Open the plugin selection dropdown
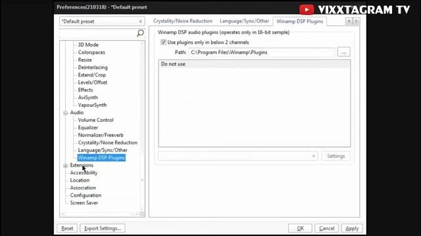Image resolution: width=421 pixels, height=236 pixels. click(238, 156)
